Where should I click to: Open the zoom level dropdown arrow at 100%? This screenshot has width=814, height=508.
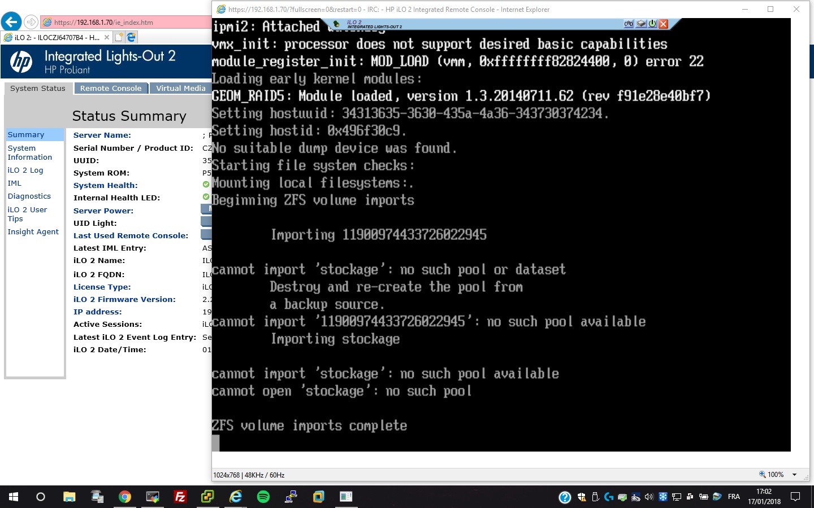[794, 475]
